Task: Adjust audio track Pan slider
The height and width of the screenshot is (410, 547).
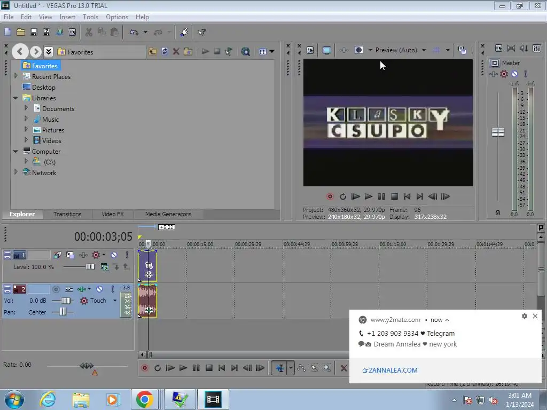Action: 62,312
